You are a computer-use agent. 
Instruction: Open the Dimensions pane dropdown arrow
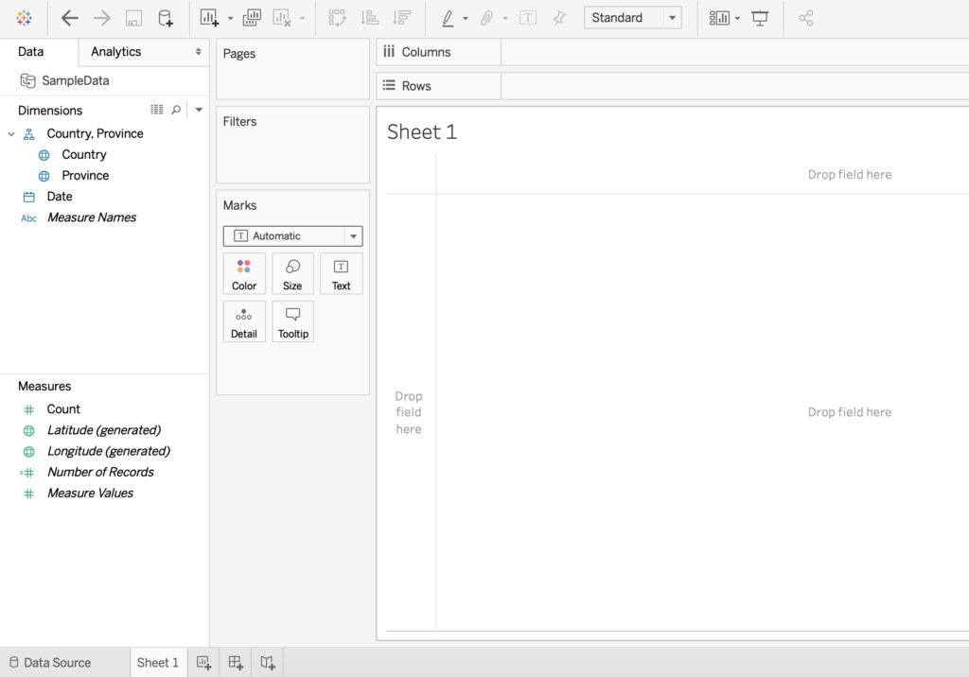point(199,110)
